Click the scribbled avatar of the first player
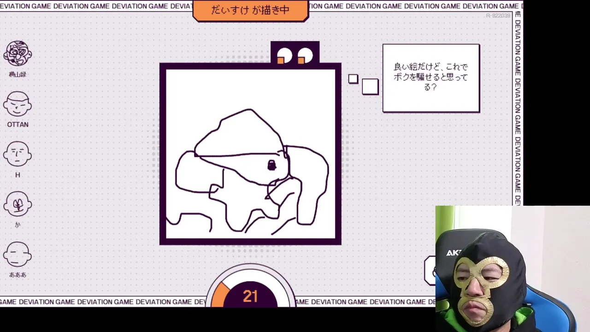 click(x=18, y=53)
